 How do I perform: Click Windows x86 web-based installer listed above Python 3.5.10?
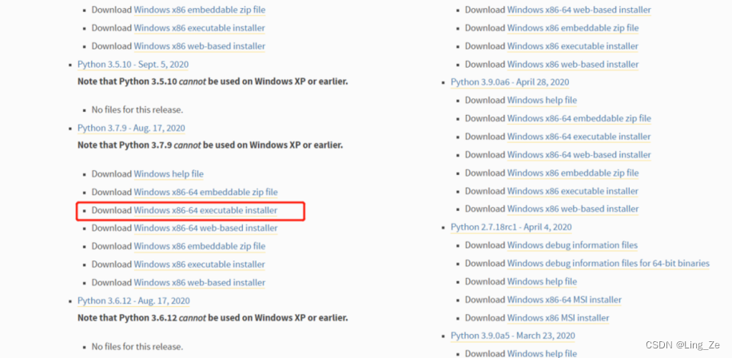pyautogui.click(x=199, y=46)
